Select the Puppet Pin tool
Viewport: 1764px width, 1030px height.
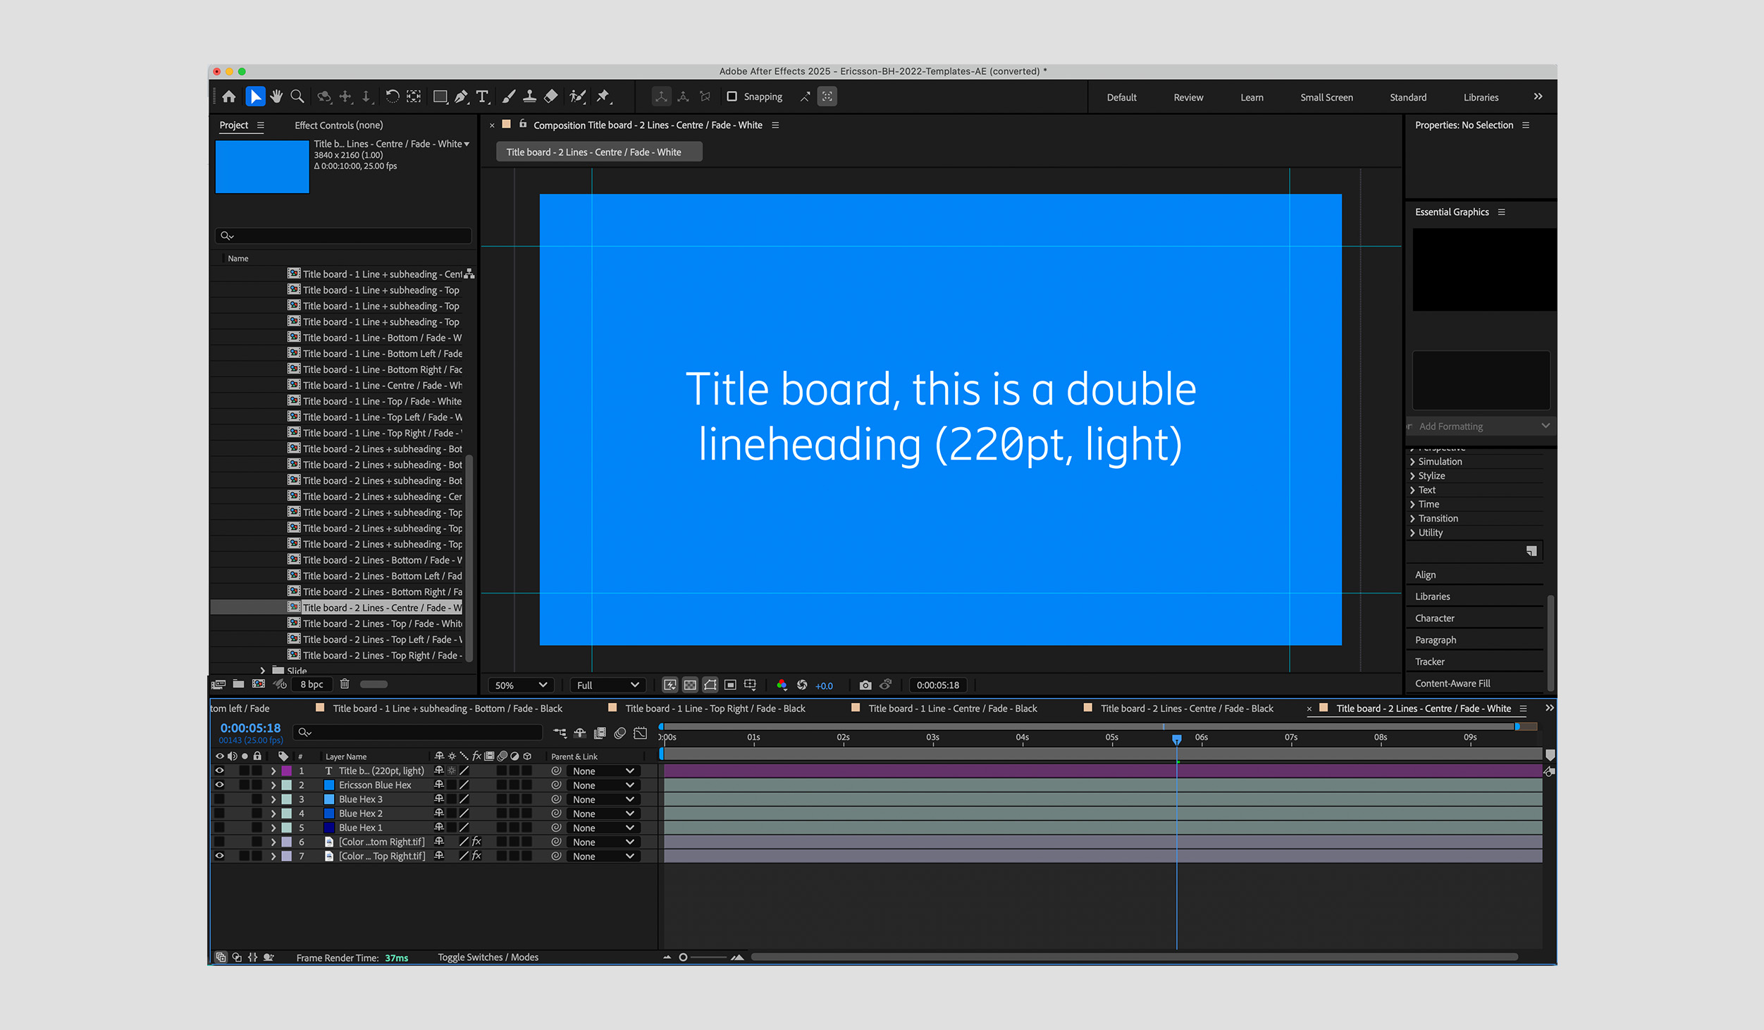point(604,97)
